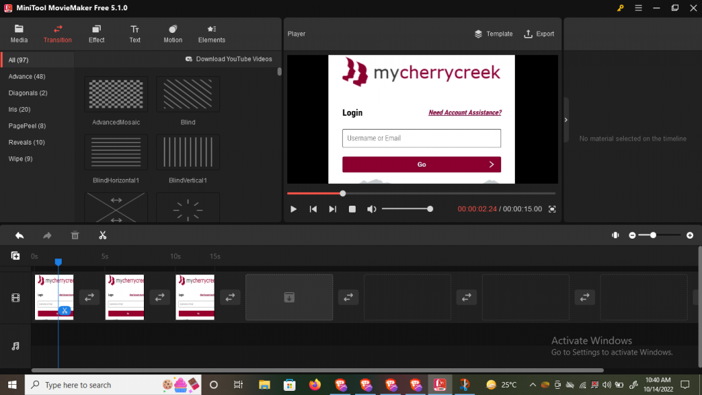Click transition slot after second clip
Screen dimensions: 702x395
[160, 298]
